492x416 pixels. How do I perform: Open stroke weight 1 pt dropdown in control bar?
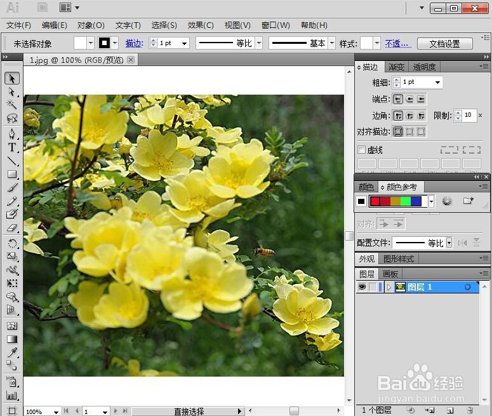click(x=185, y=43)
